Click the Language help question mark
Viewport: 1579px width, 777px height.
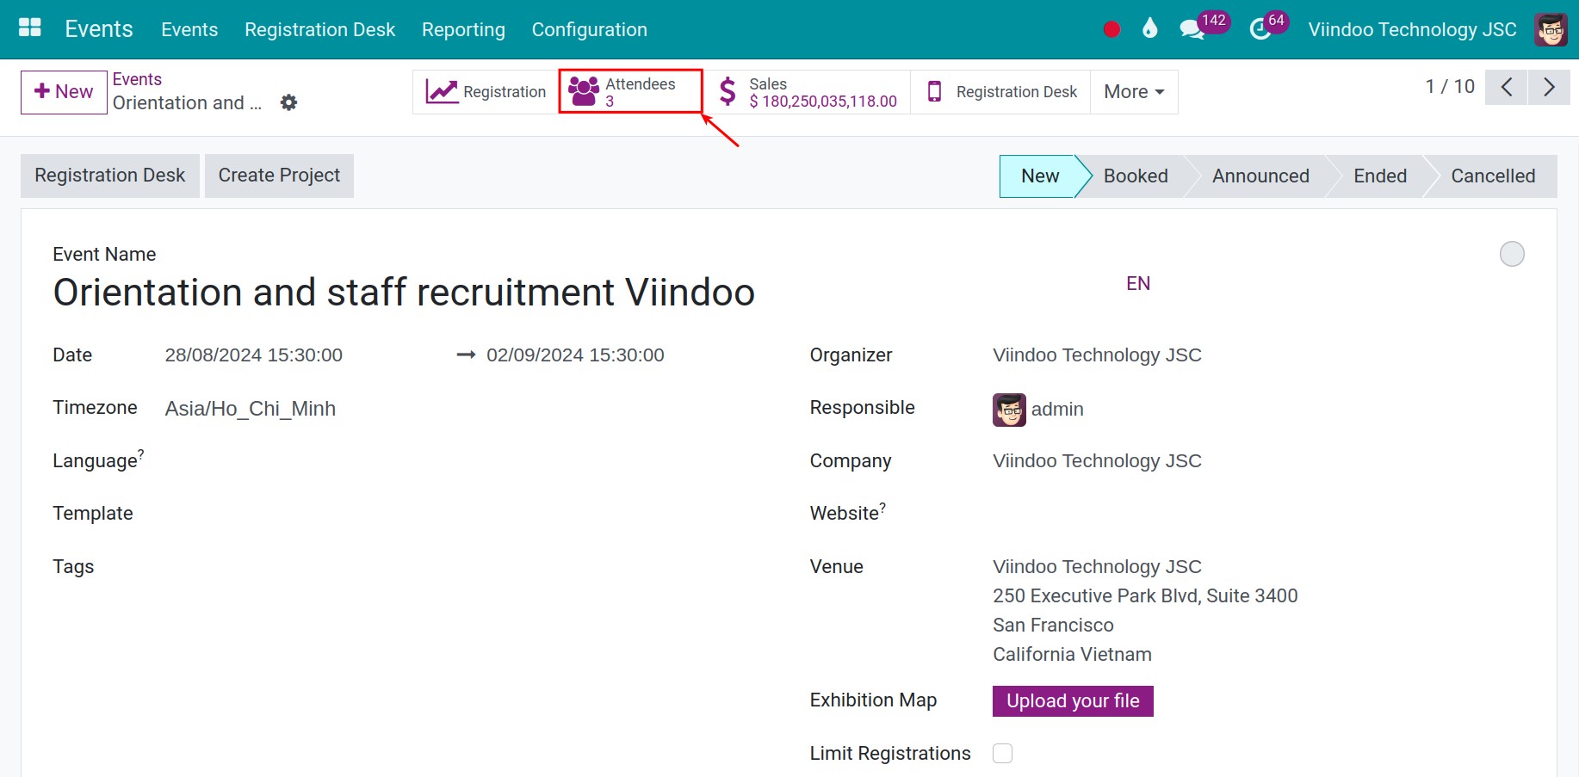(x=141, y=453)
